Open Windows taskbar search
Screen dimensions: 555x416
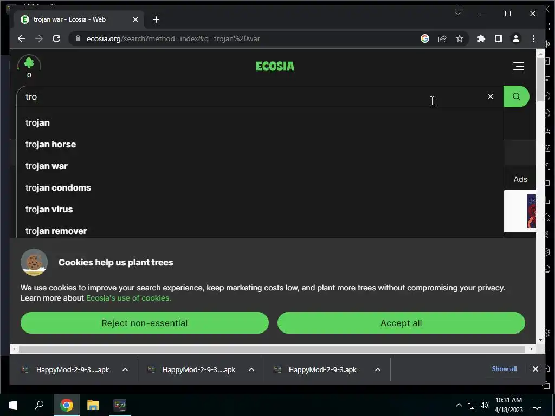point(39,405)
